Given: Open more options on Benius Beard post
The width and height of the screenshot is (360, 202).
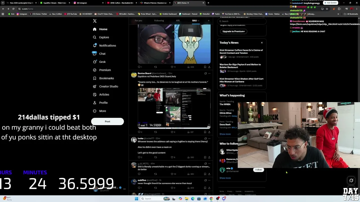Looking at the screenshot, I should point(209,74).
